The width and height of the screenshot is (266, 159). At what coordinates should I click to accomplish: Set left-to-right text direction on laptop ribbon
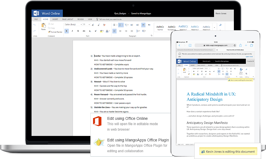[x=143, y=25]
